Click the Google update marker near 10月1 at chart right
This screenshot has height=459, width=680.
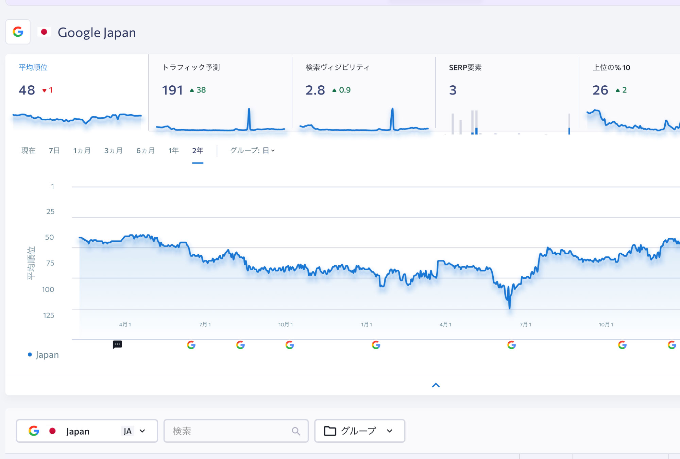tap(622, 345)
